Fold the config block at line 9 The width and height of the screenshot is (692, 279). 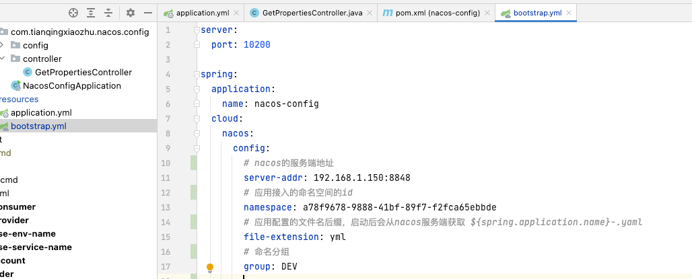pyautogui.click(x=196, y=149)
